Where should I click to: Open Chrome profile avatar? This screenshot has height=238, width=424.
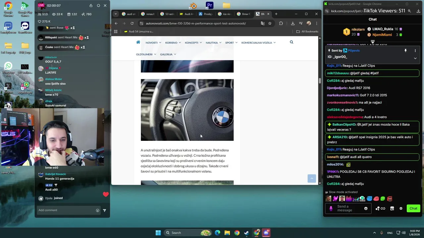[x=309, y=23]
